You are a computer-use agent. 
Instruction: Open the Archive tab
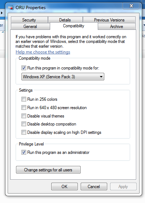point(117,27)
